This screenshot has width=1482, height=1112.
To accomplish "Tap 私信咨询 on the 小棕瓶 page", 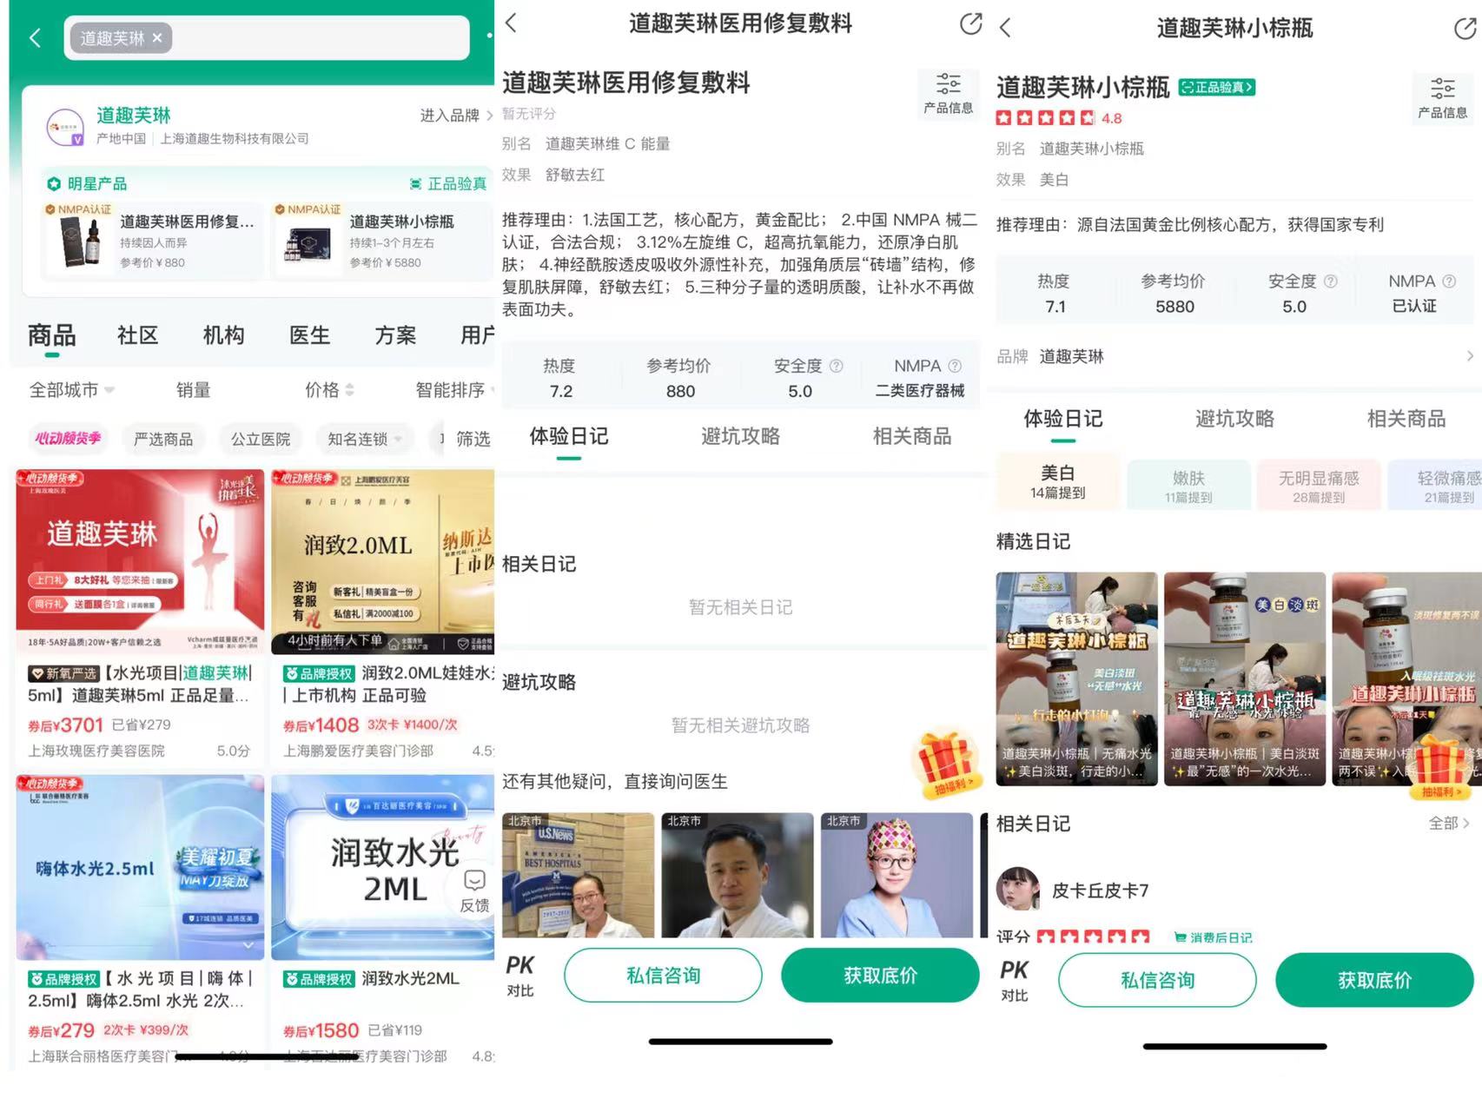I will click(x=1157, y=980).
